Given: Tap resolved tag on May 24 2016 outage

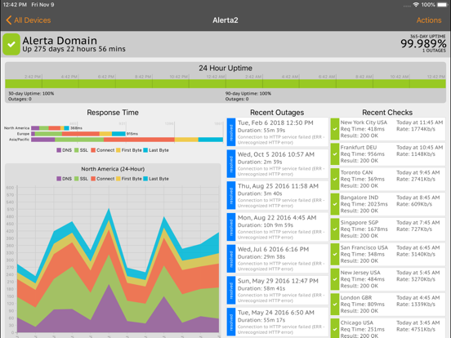Looking at the screenshot, I should coord(231,322).
